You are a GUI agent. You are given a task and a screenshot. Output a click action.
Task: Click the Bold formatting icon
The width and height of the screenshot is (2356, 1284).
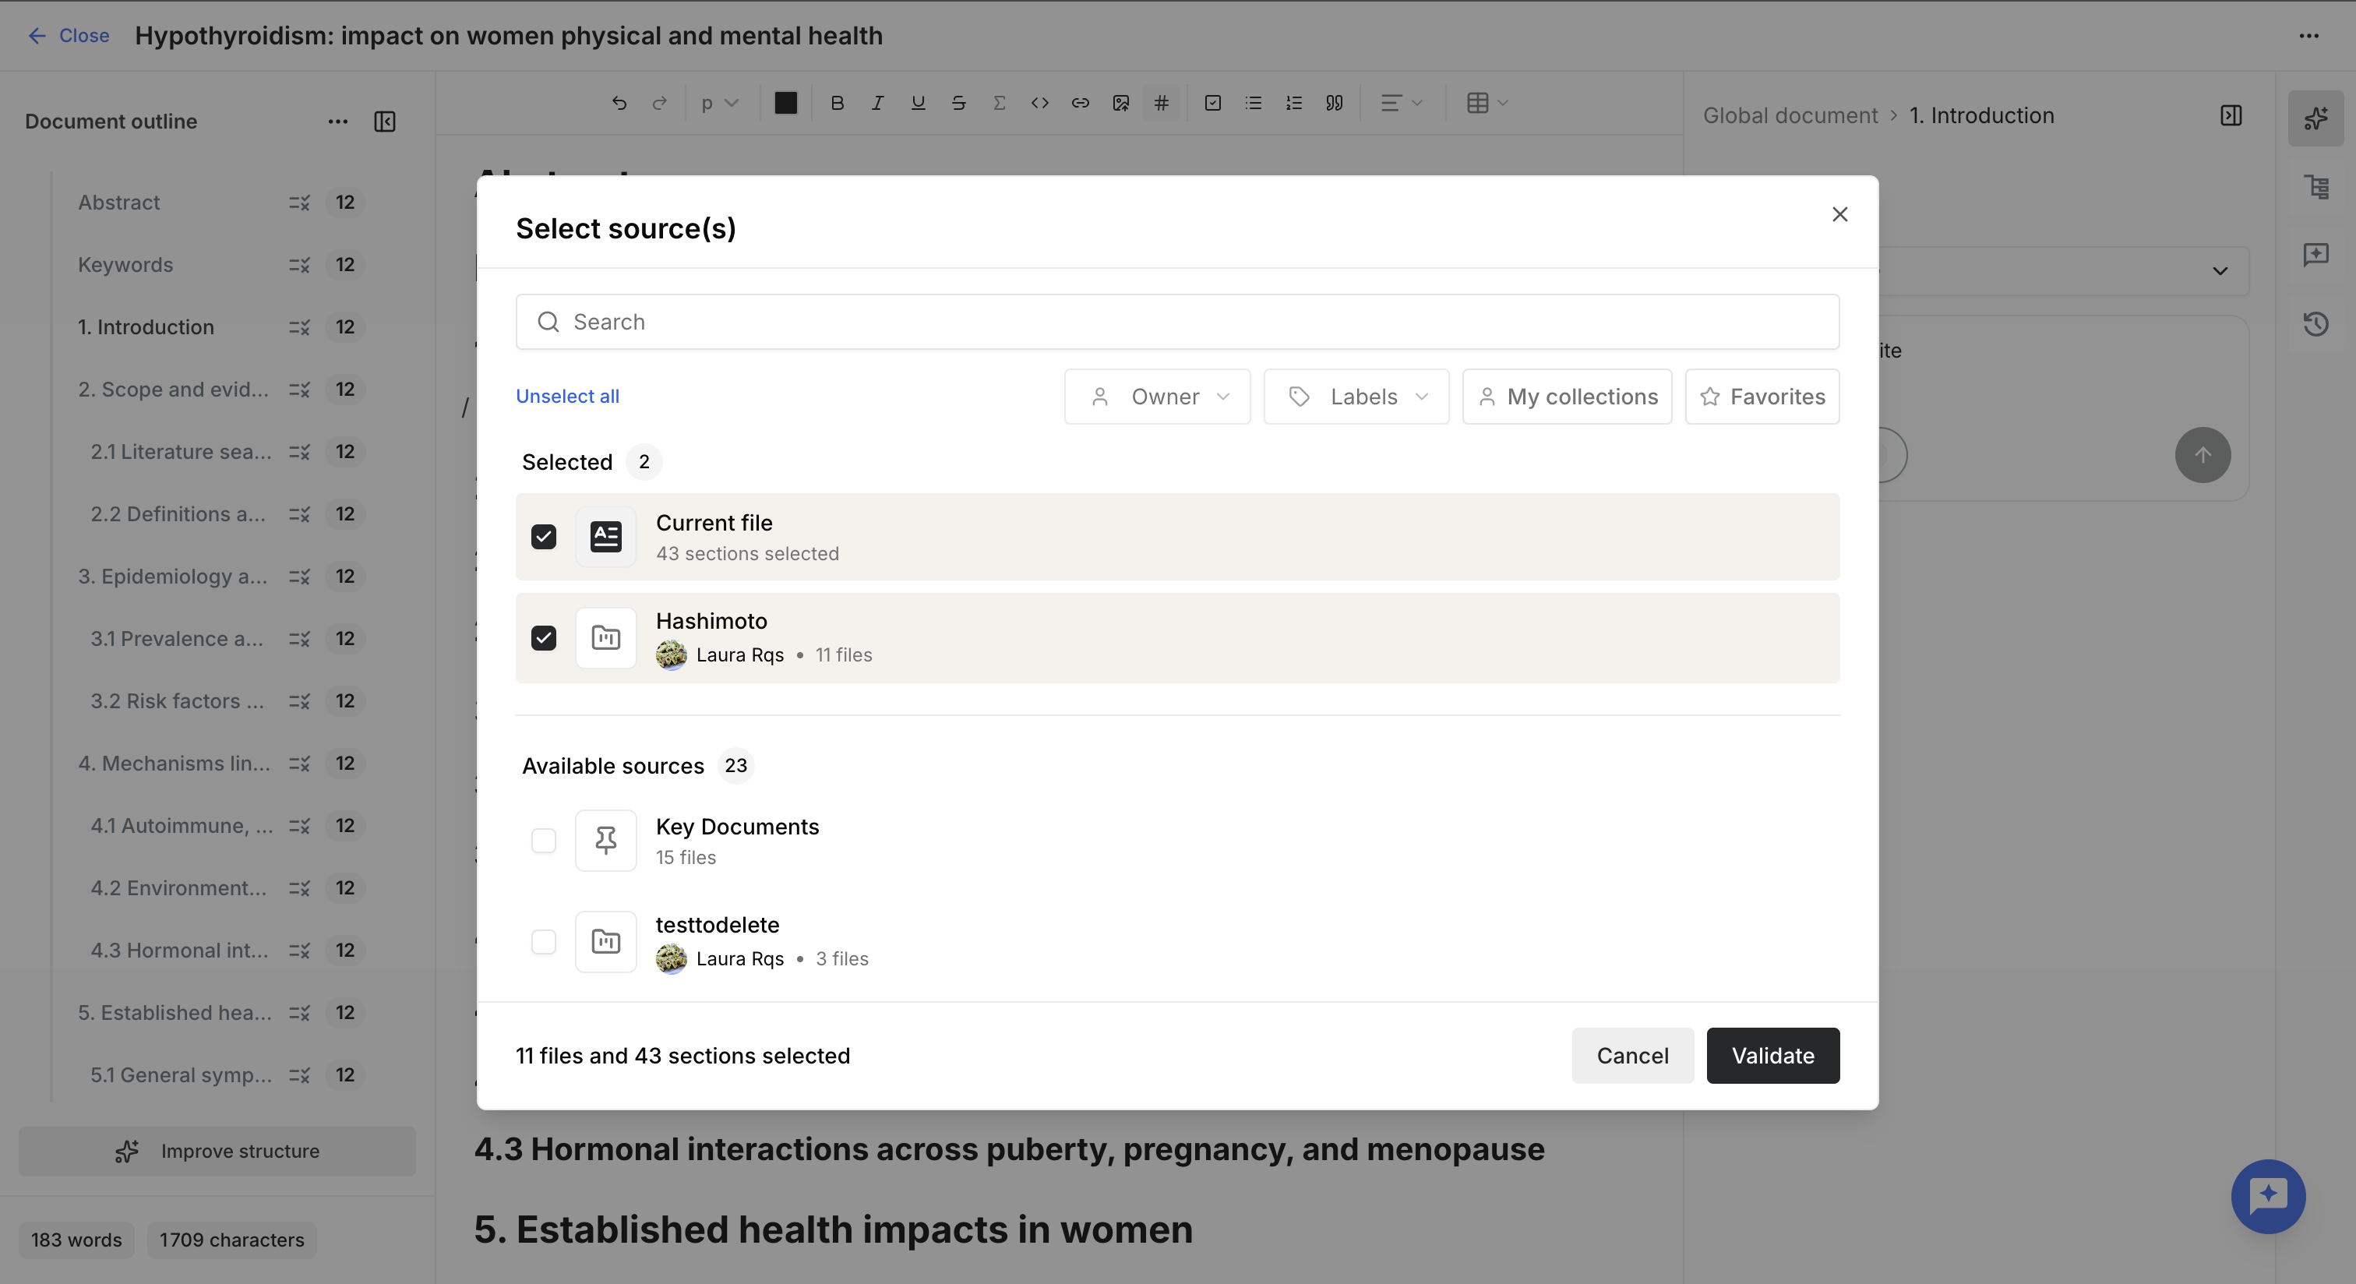point(836,104)
